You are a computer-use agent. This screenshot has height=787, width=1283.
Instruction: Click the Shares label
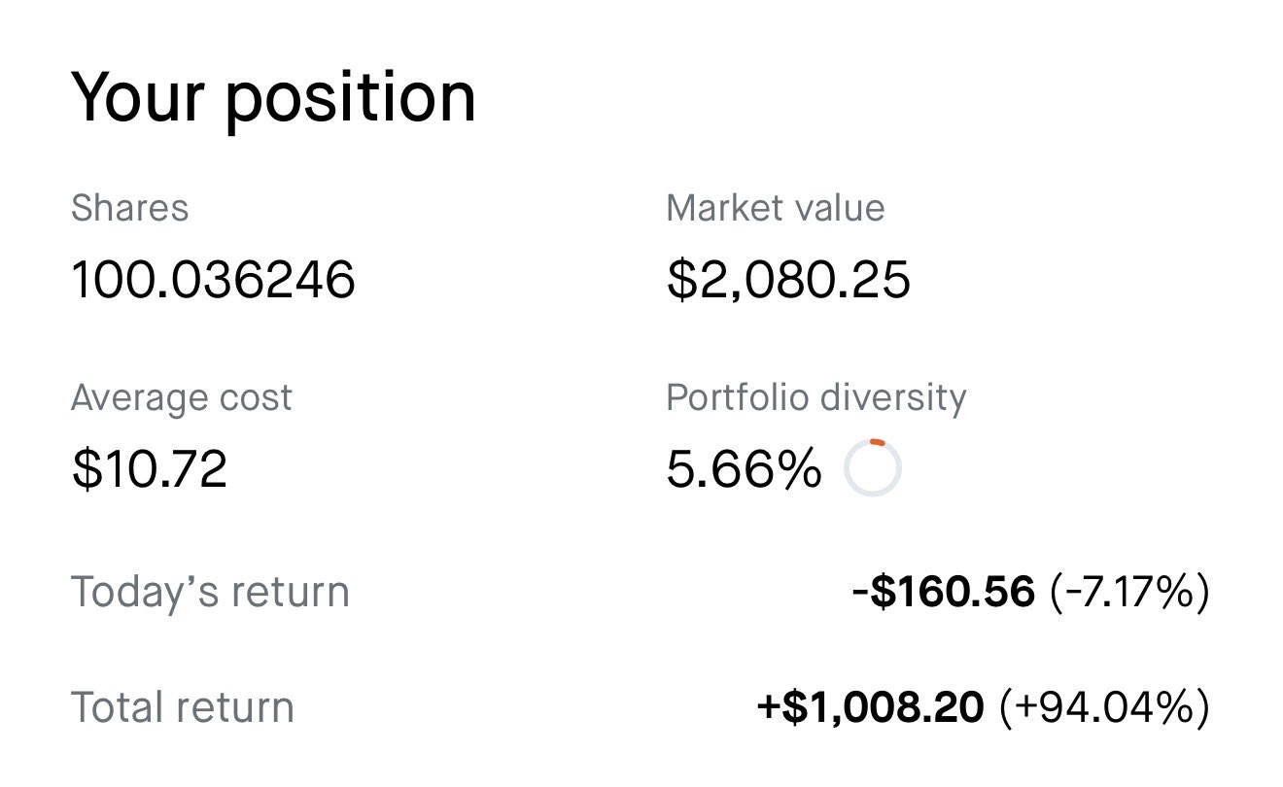tap(129, 208)
